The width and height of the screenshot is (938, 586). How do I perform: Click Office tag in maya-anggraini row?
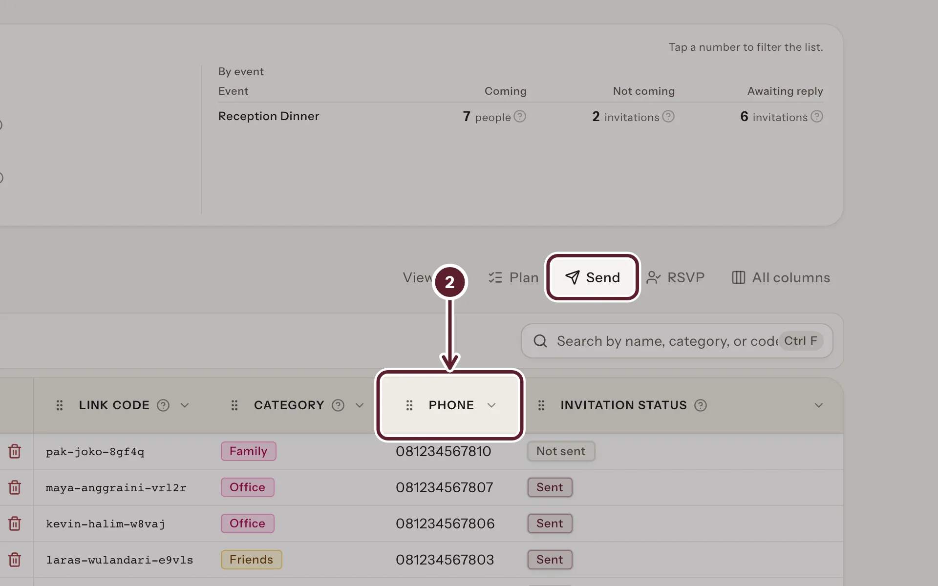247,487
